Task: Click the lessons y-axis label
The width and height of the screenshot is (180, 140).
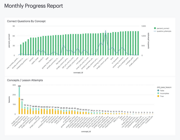Action: click(x=9, y=99)
